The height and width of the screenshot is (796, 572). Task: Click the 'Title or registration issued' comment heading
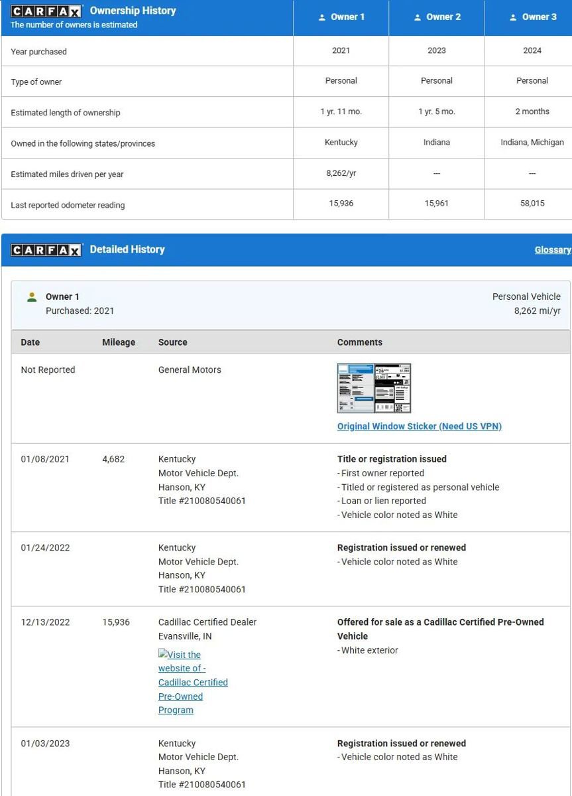point(392,459)
